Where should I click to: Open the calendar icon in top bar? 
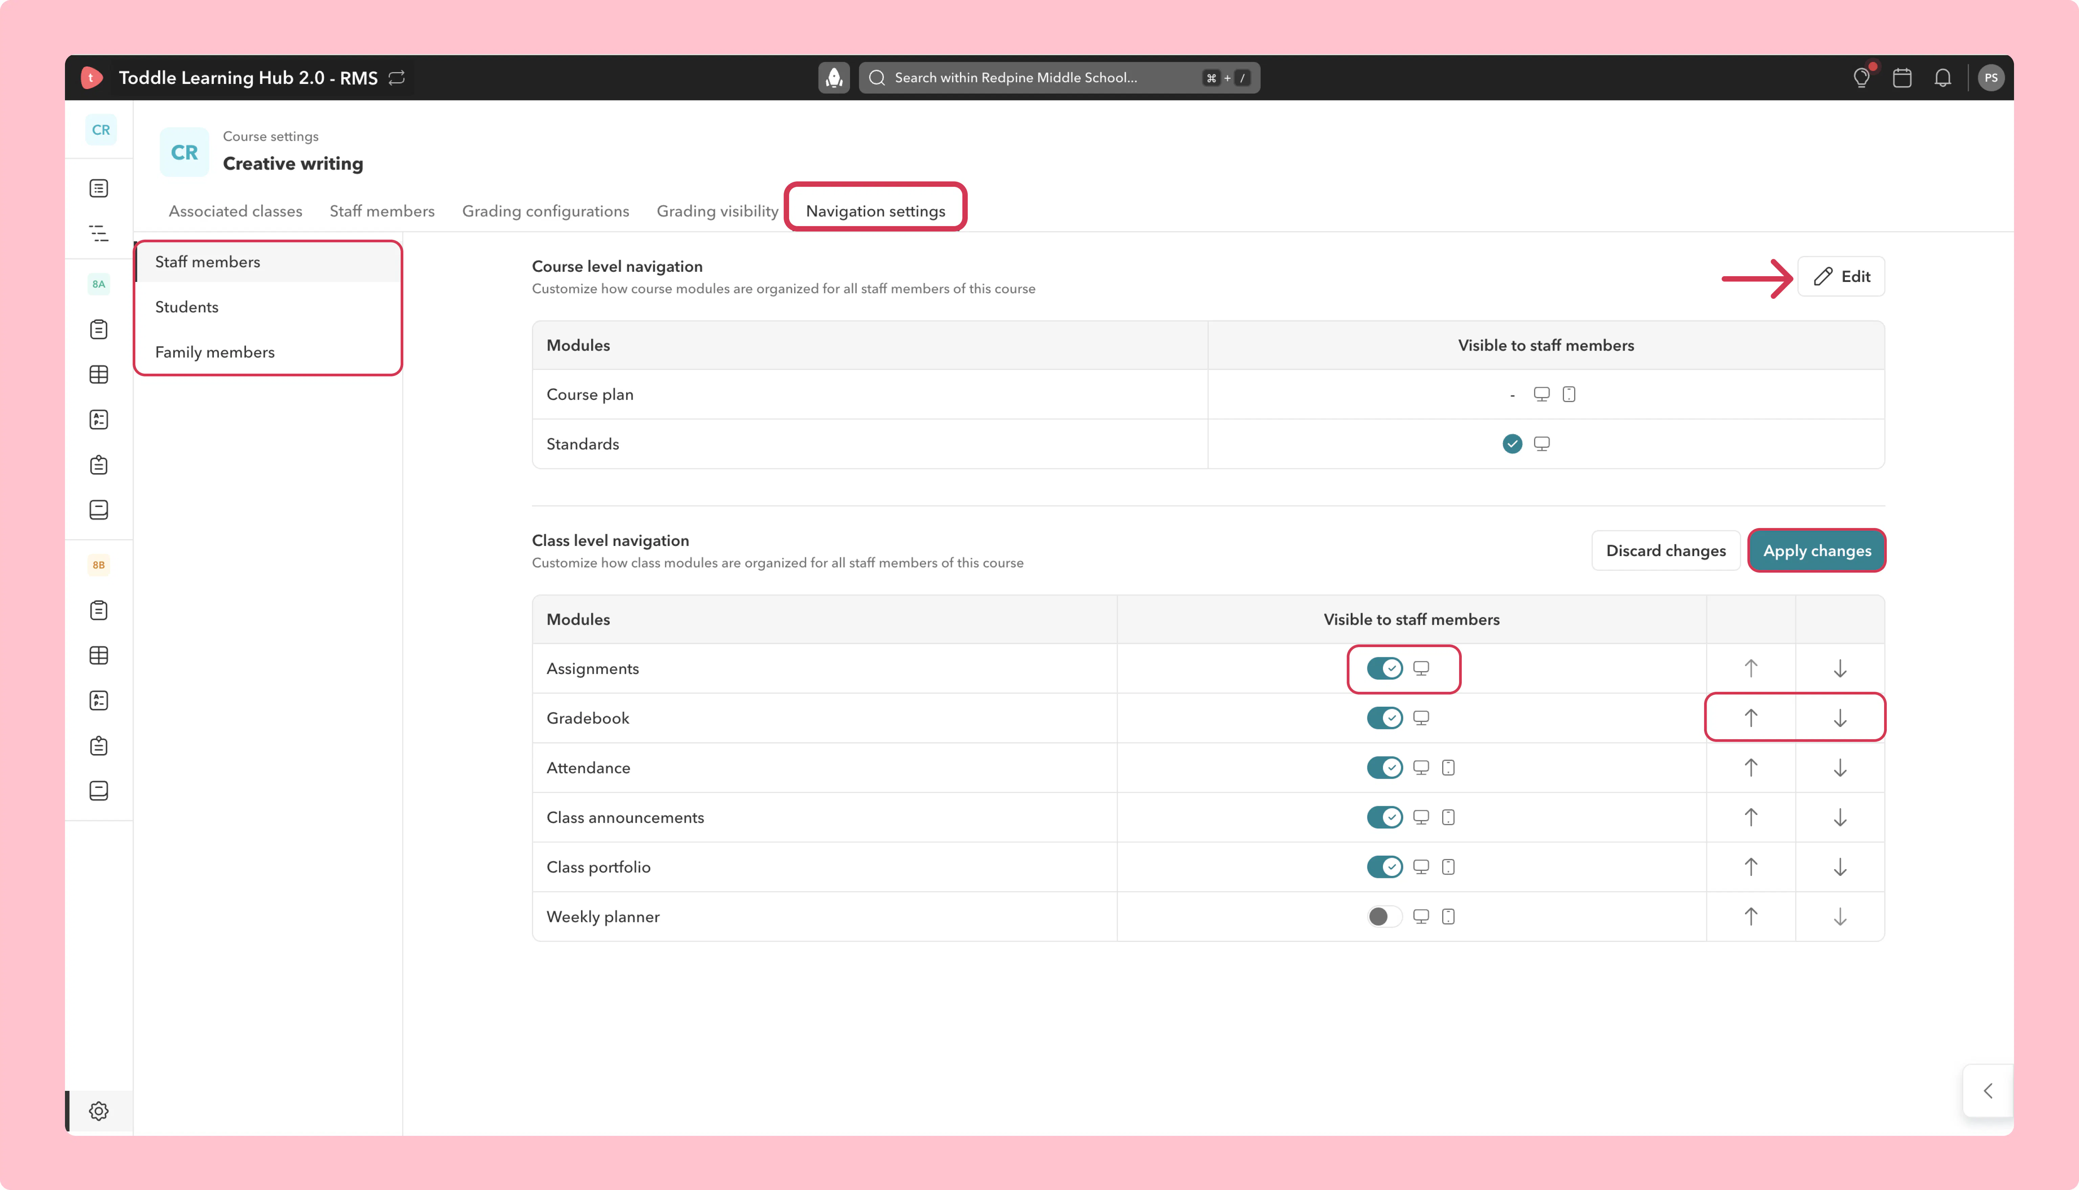pos(1903,78)
